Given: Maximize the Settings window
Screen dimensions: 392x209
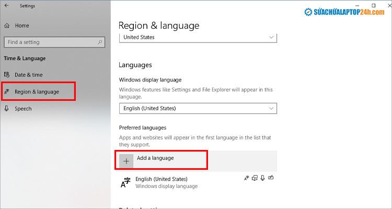Looking at the screenshot, I should tap(373, 6).
